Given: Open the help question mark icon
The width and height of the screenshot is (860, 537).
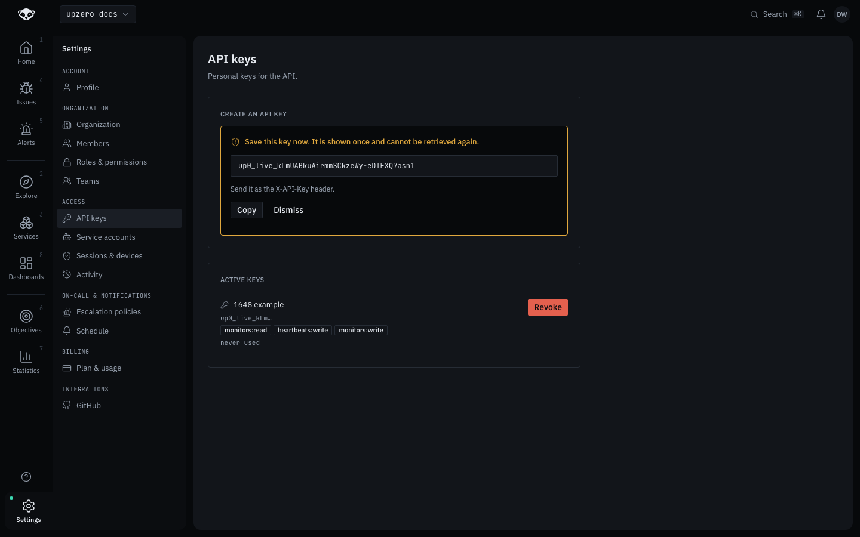Looking at the screenshot, I should click(x=26, y=477).
